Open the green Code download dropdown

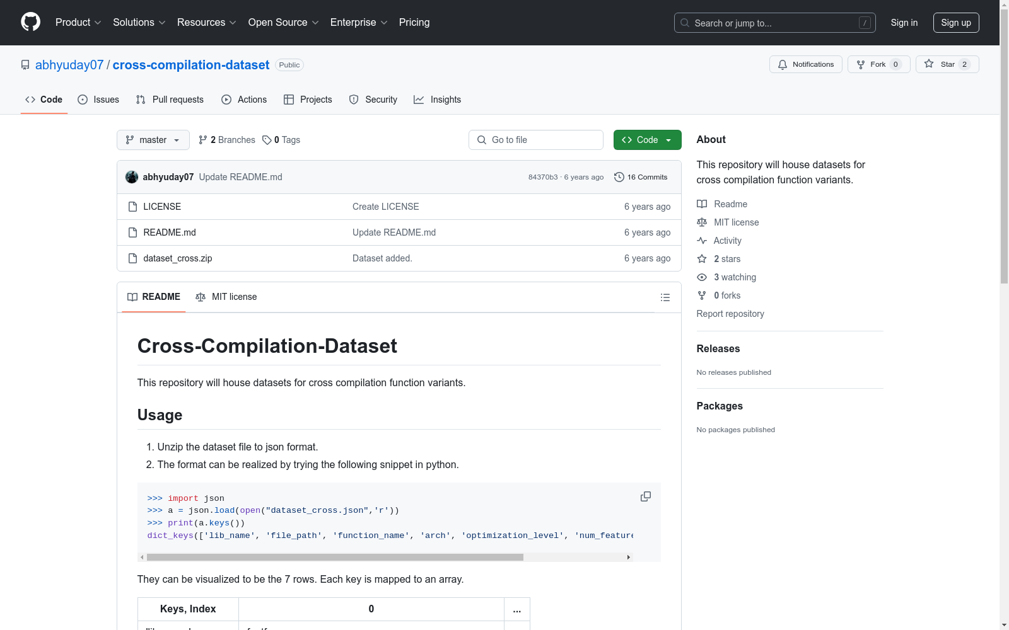click(x=647, y=140)
